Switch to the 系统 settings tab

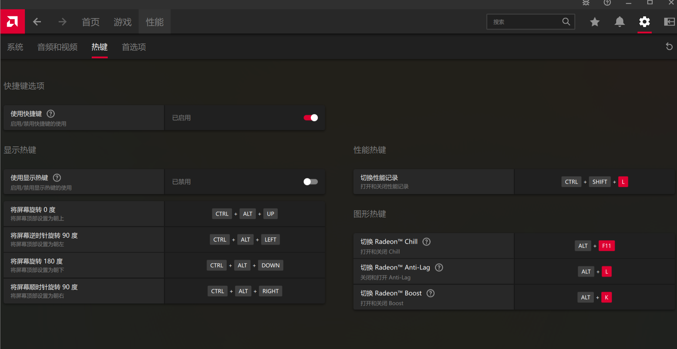[15, 47]
